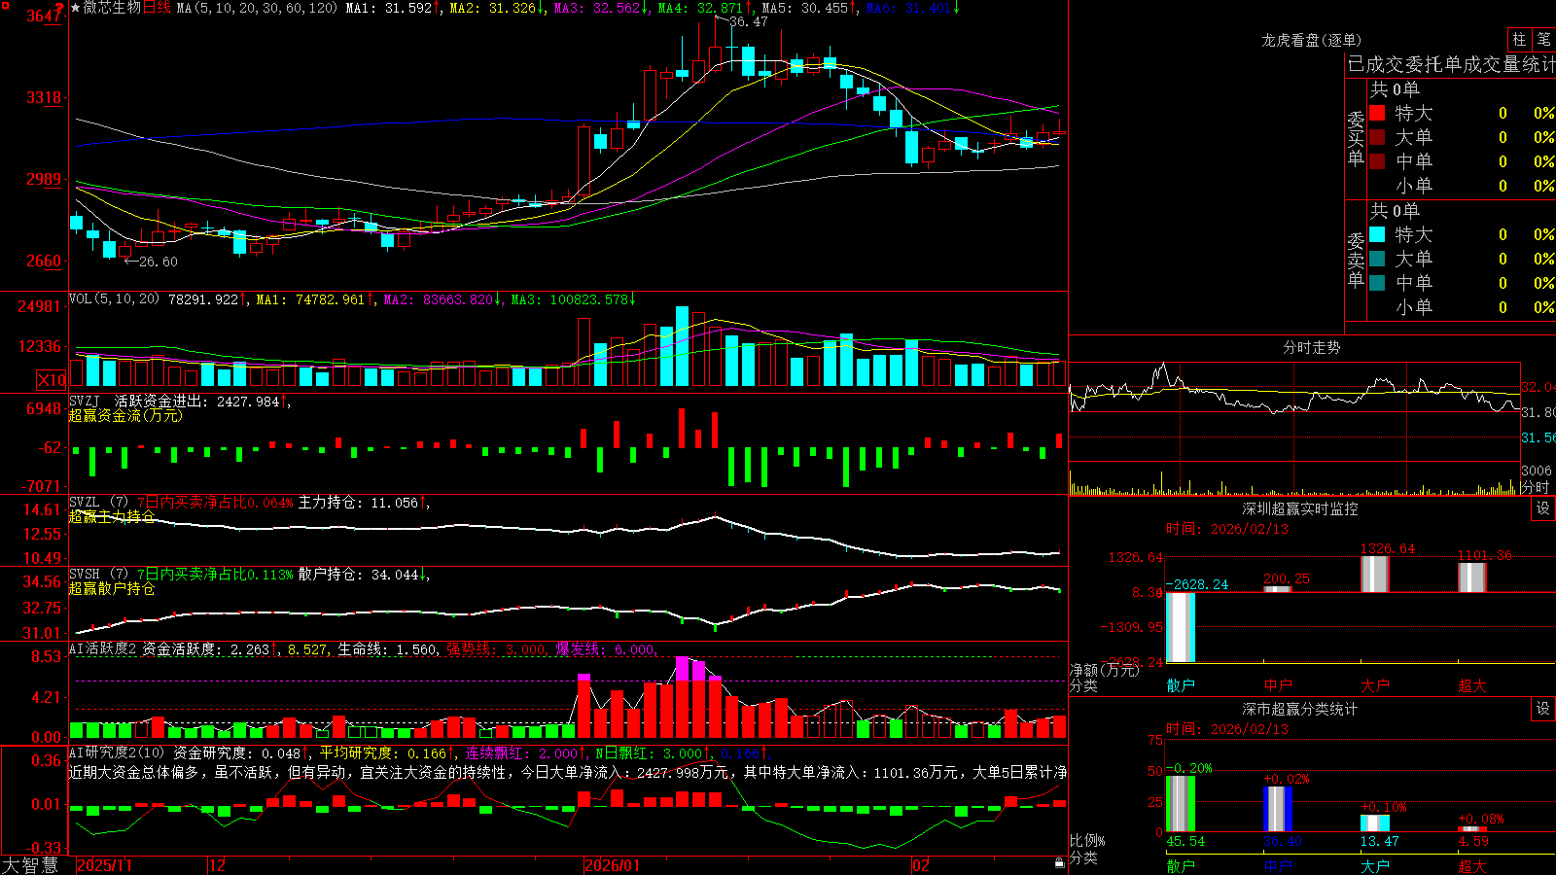Click the 2026/01 timeline date marker
The image size is (1556, 875).
[613, 865]
